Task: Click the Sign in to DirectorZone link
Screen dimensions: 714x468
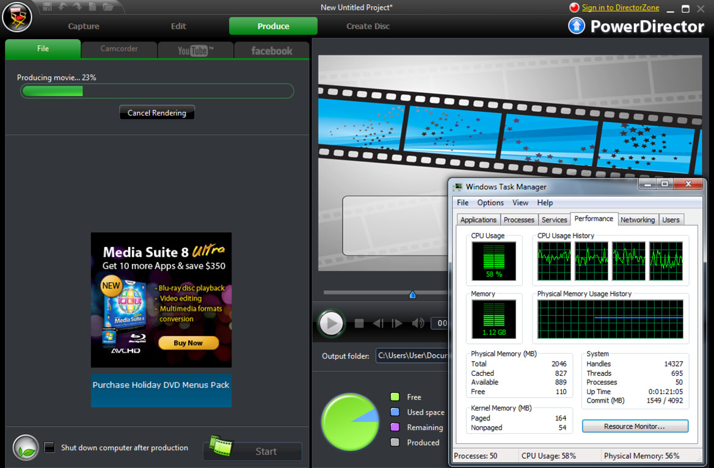Action: tap(620, 7)
